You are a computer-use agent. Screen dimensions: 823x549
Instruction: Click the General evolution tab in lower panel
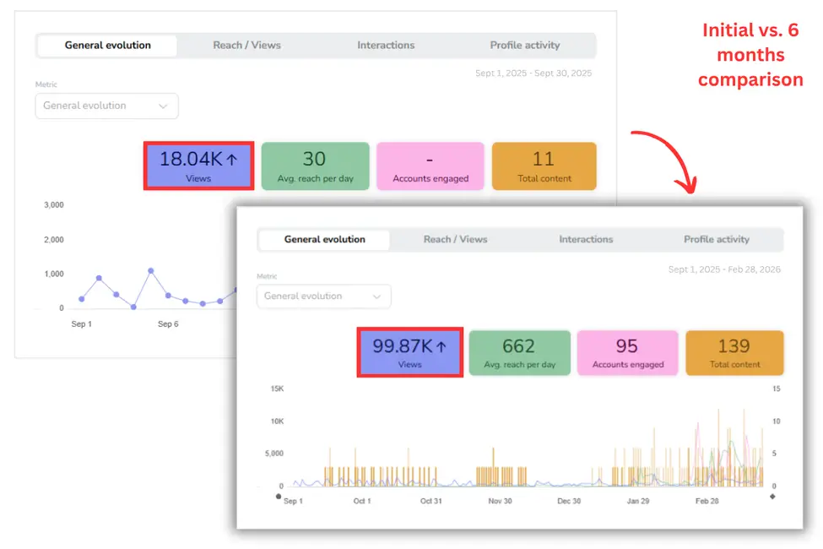(x=324, y=240)
